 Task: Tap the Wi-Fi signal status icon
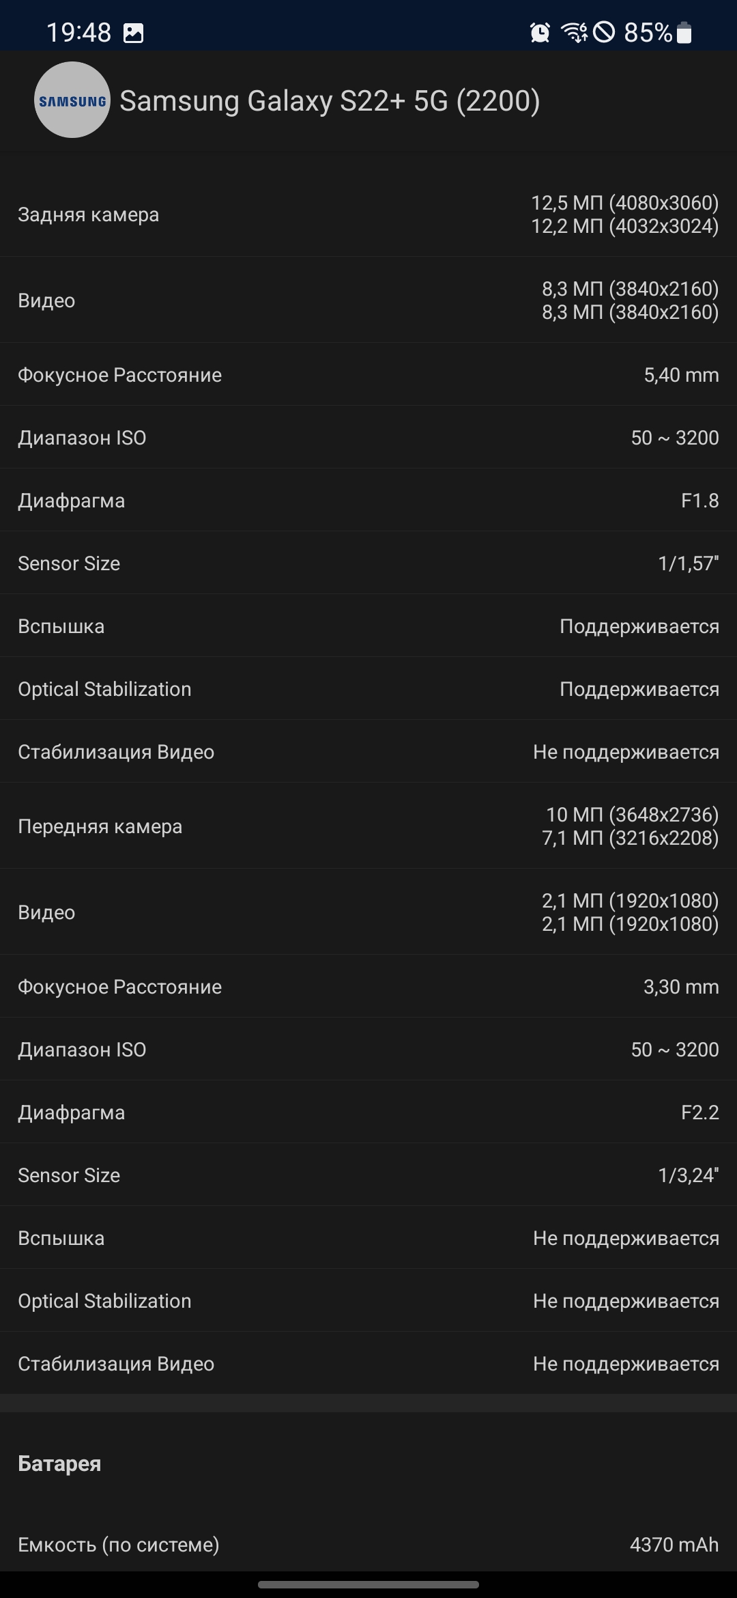pos(574,32)
